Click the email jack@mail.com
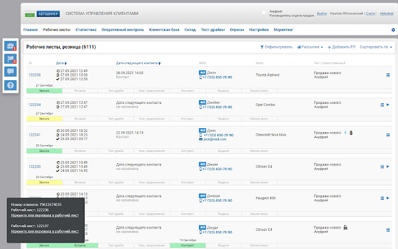 [215, 139]
